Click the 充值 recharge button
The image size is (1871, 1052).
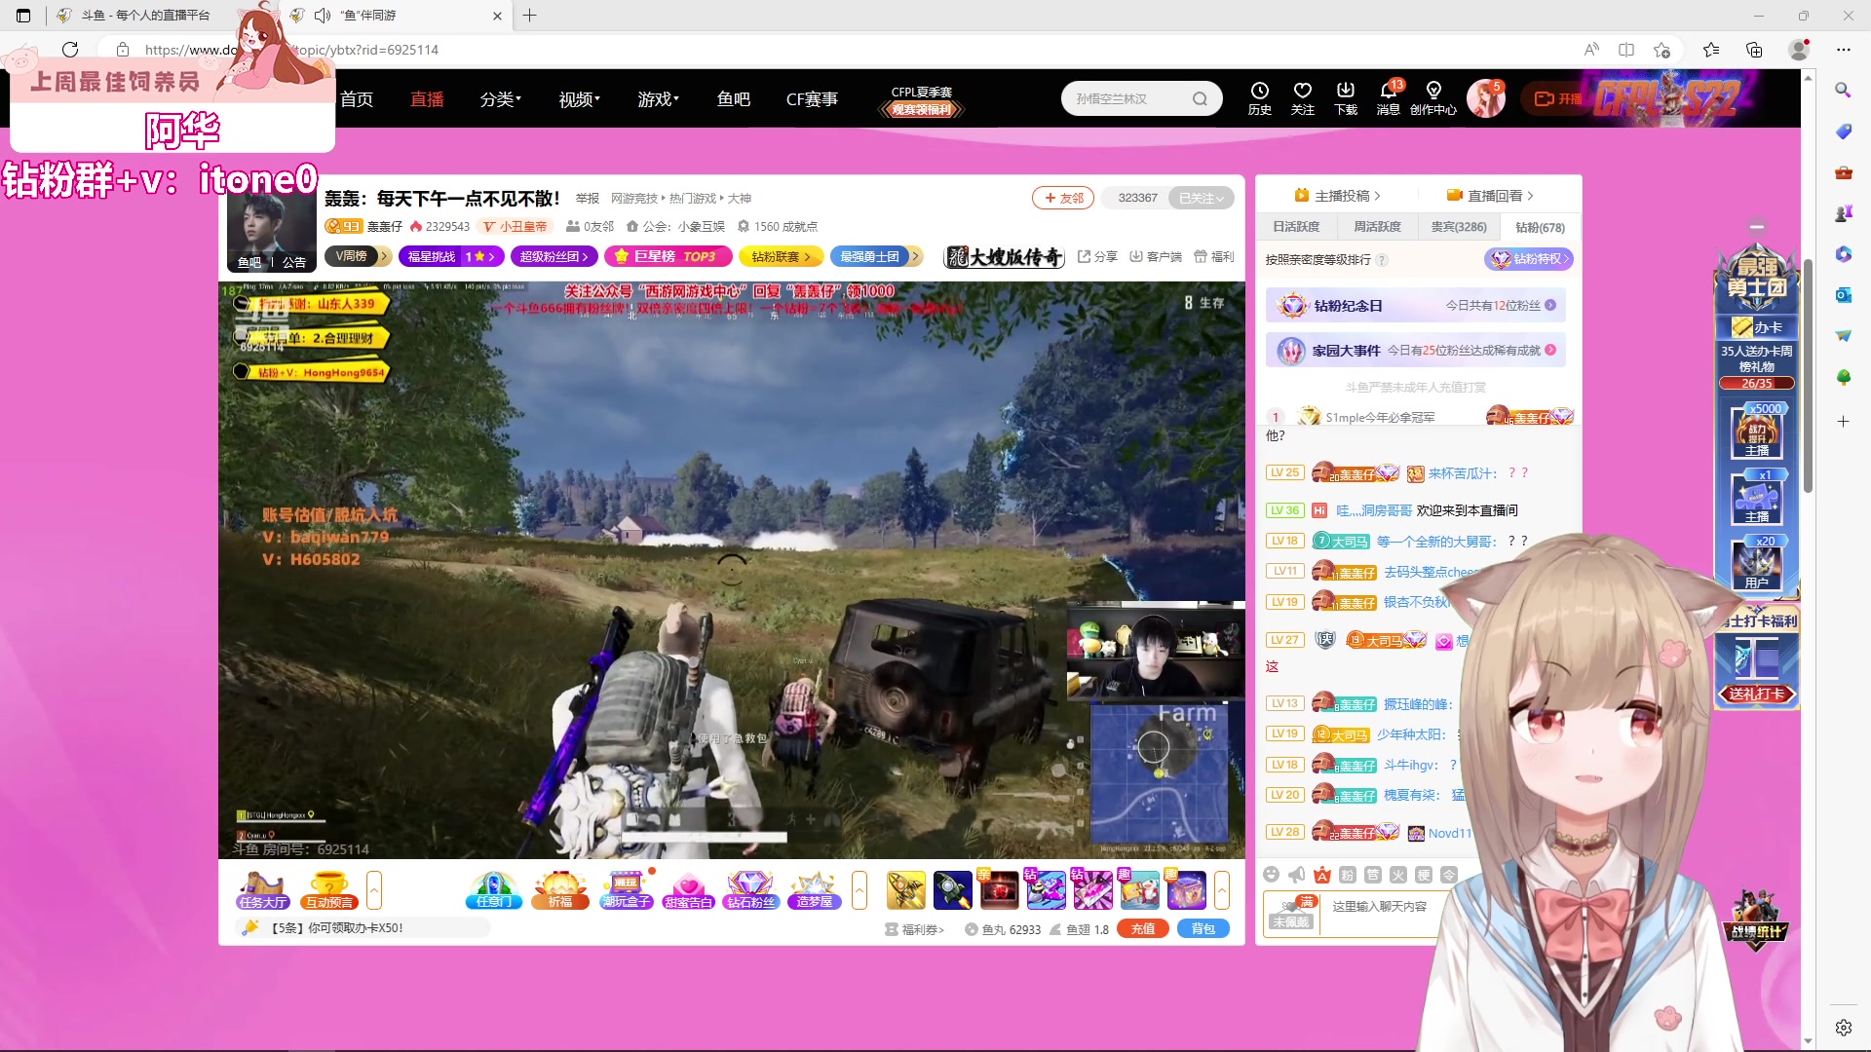tap(1142, 928)
